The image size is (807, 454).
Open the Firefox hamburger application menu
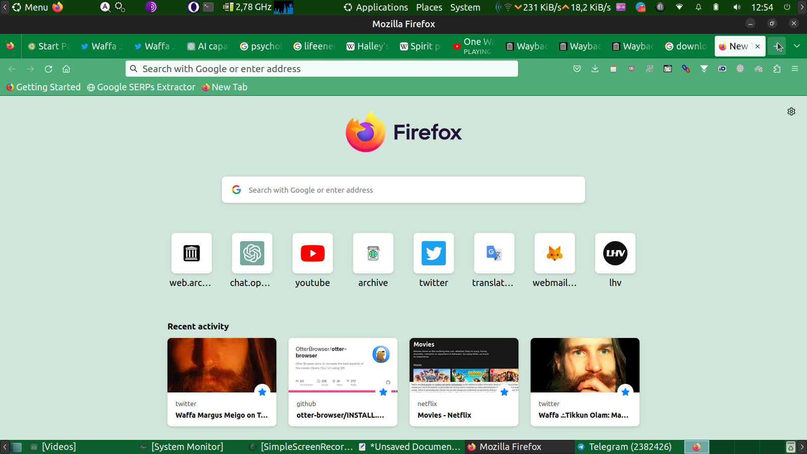click(x=795, y=69)
